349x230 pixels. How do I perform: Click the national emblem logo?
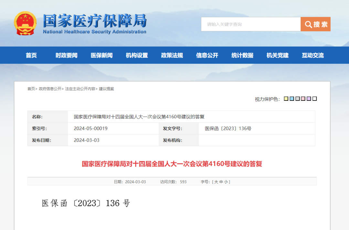25,24
